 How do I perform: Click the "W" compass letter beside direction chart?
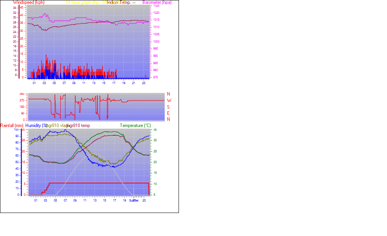click(x=169, y=101)
